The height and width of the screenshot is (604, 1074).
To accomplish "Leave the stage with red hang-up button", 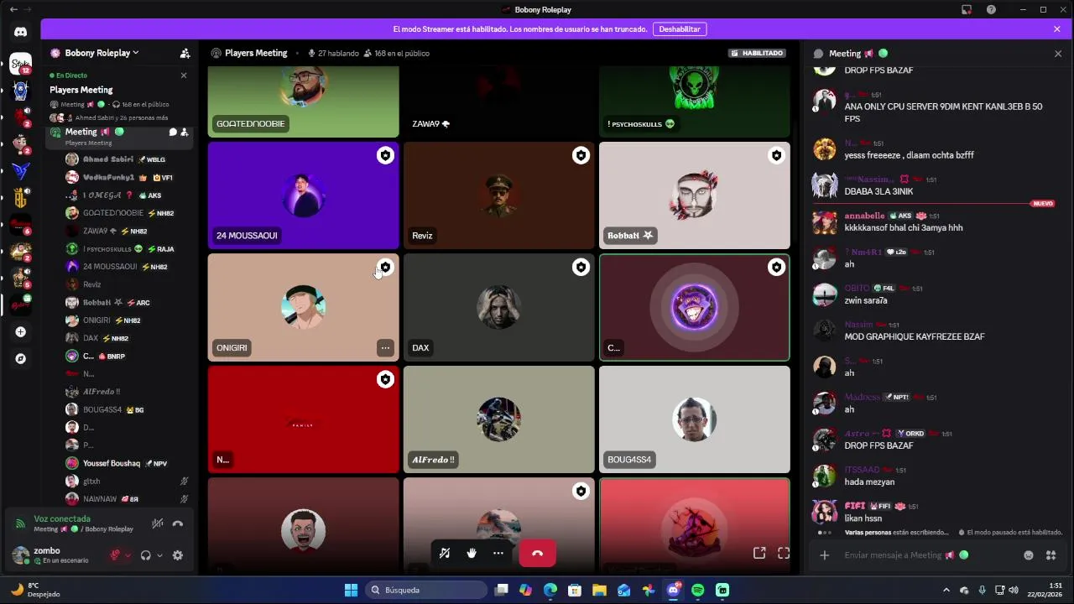I will pyautogui.click(x=537, y=553).
